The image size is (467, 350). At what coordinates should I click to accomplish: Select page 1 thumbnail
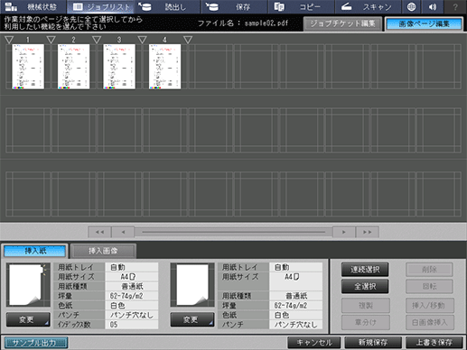(x=28, y=67)
